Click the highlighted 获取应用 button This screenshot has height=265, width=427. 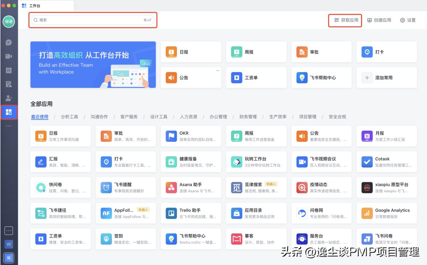(344, 20)
